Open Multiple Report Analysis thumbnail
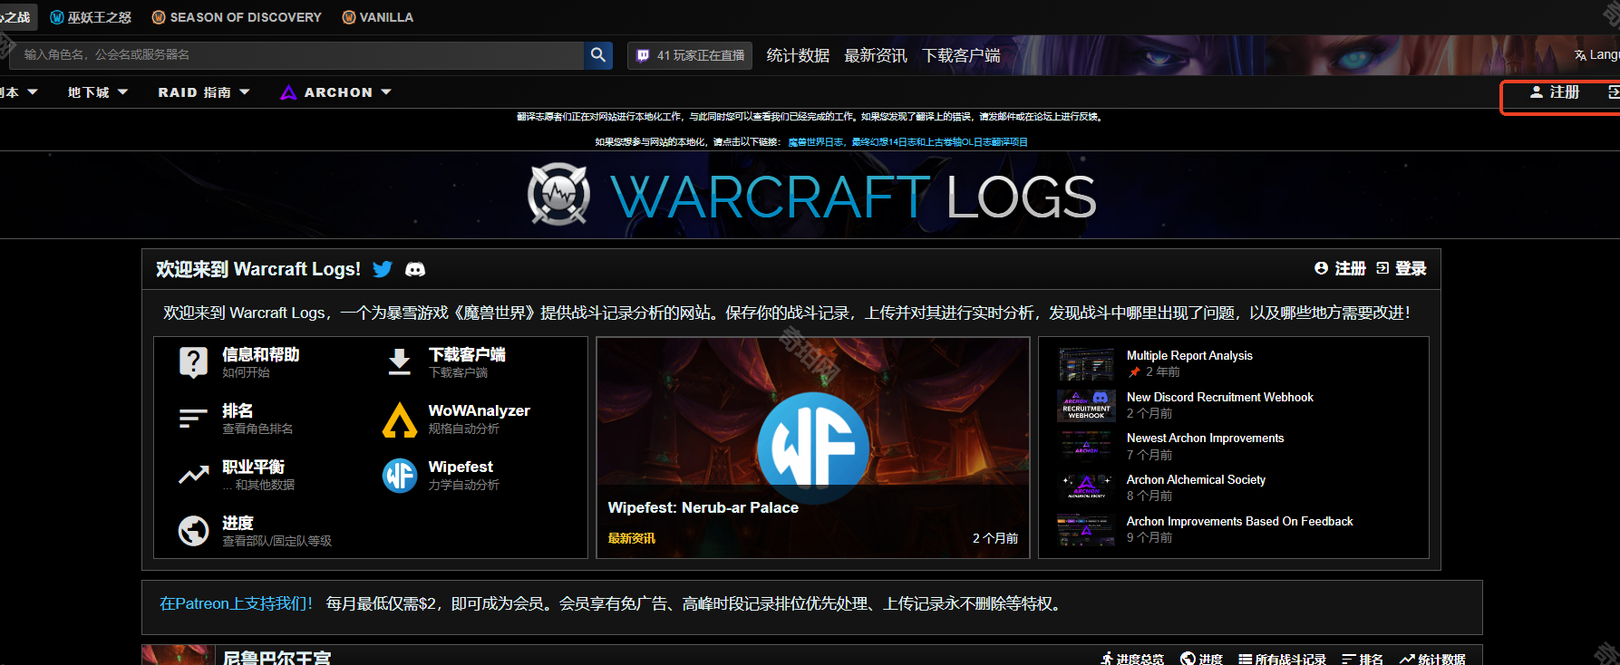 1086,363
